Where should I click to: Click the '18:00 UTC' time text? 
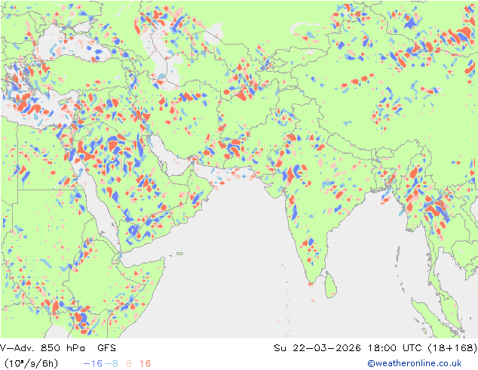(394, 347)
